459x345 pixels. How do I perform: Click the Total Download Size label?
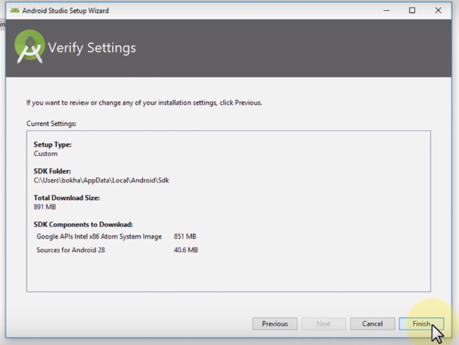66,198
